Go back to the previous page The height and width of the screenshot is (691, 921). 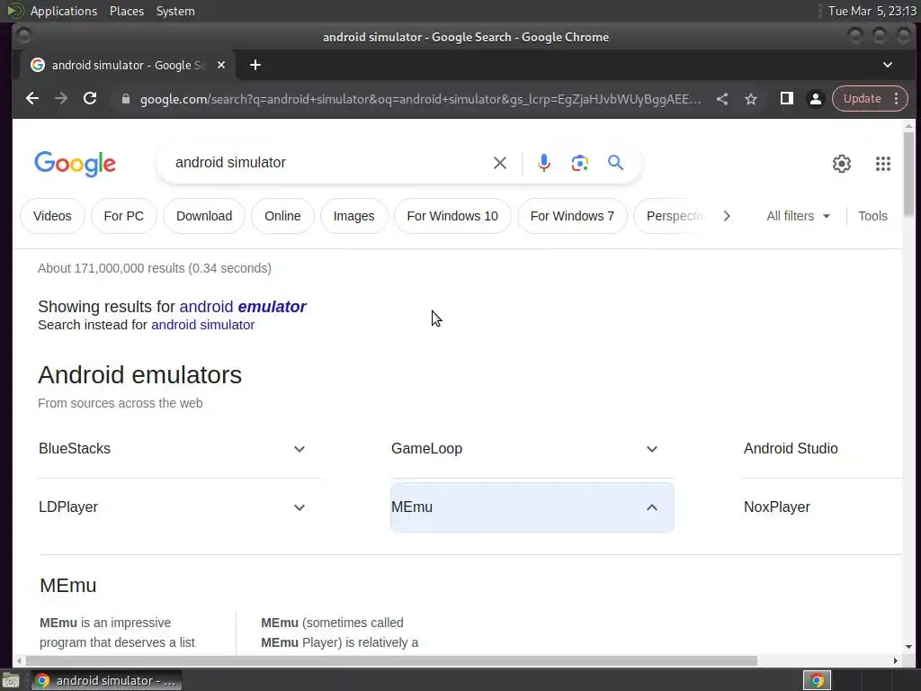[32, 99]
